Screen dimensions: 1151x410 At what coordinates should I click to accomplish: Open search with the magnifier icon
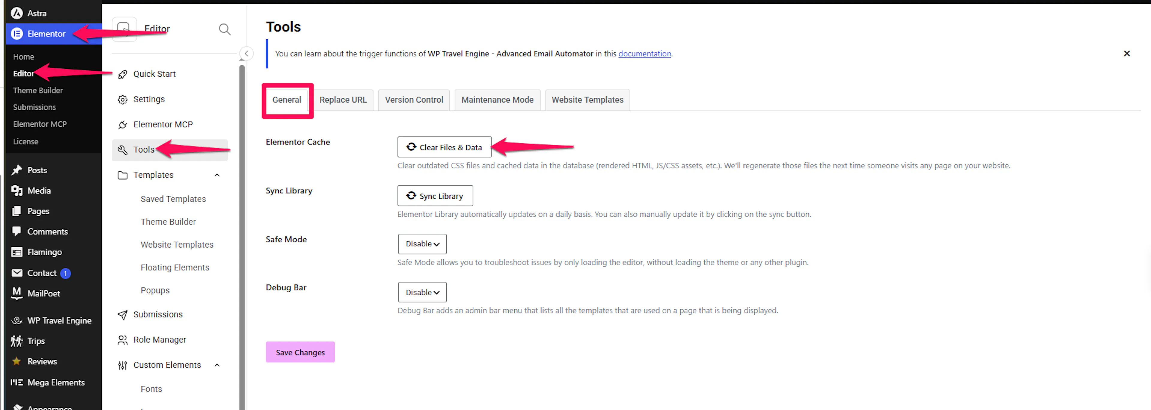click(225, 29)
